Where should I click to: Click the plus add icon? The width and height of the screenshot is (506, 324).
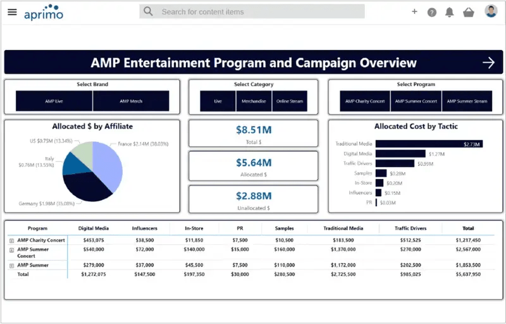point(414,11)
